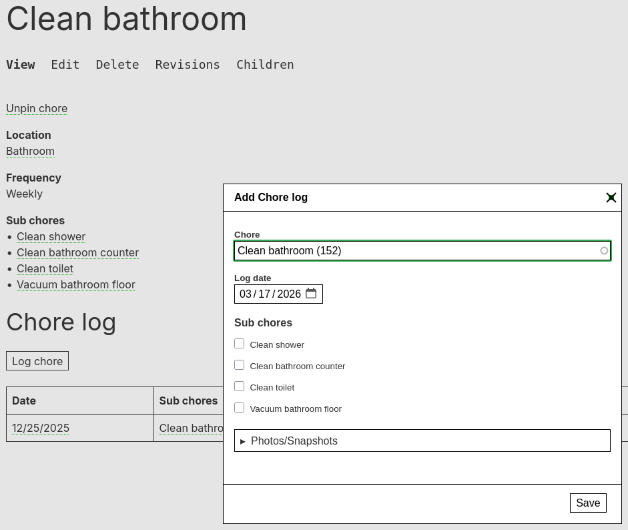628x530 pixels.
Task: Select the Vacuum bathroom floor checkbox
Action: click(240, 408)
